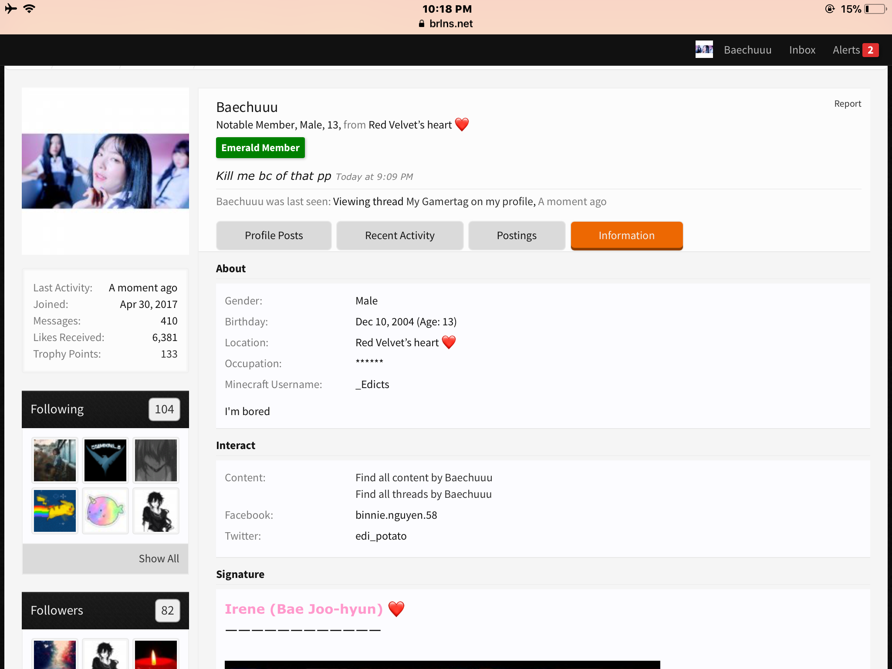Click Find all content by Baechuuu
Screen dimensions: 892x669
[x=424, y=478]
